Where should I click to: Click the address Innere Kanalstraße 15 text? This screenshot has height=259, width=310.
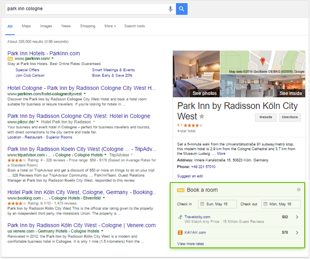(231, 160)
